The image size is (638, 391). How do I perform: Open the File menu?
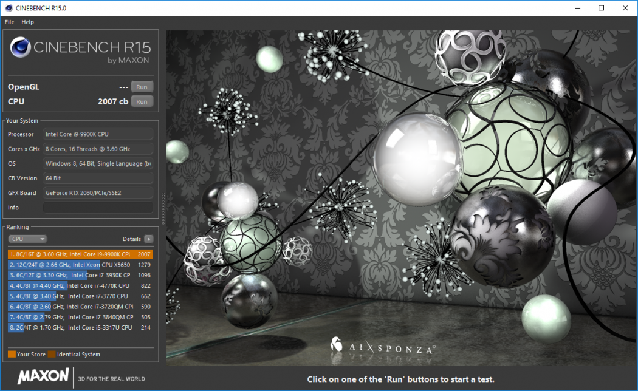tap(9, 22)
